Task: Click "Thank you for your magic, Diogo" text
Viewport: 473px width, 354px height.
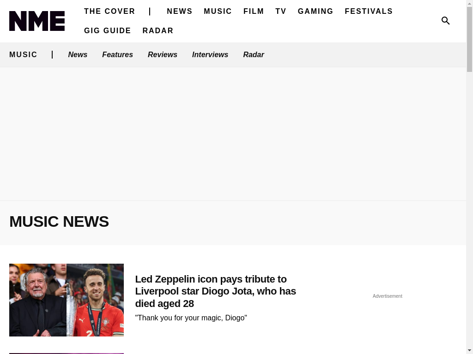Action: 191,318
